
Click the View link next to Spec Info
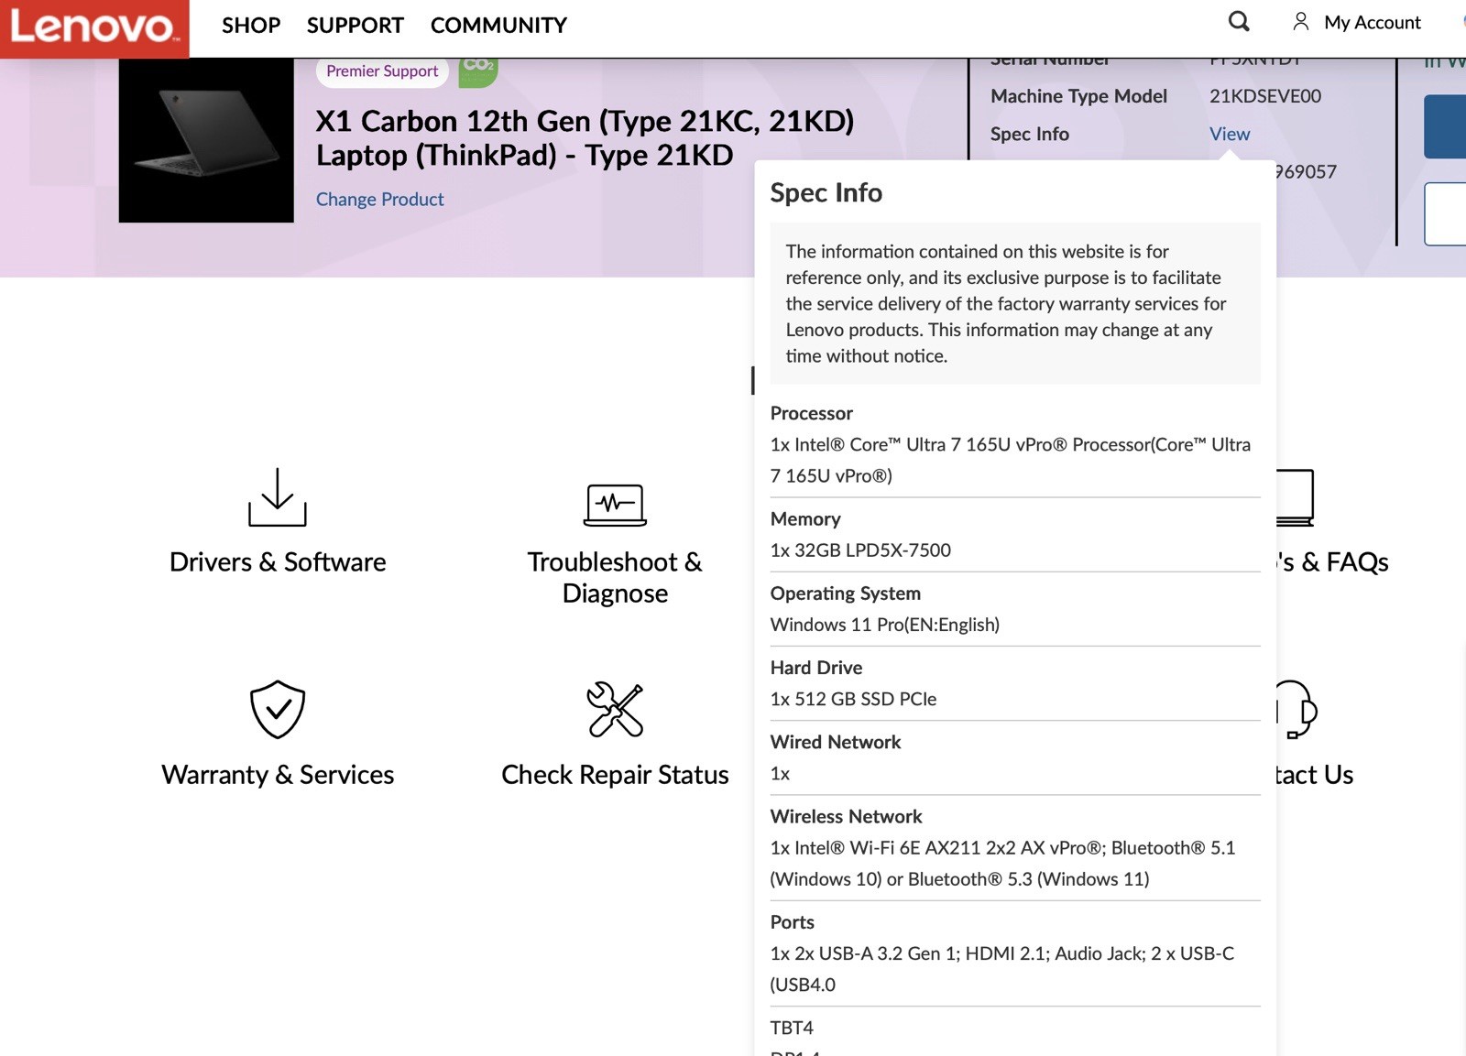(x=1230, y=134)
